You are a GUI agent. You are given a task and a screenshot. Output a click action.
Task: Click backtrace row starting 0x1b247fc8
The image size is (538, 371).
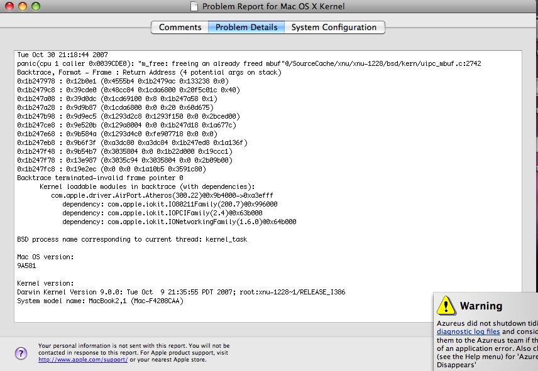tap(111, 169)
